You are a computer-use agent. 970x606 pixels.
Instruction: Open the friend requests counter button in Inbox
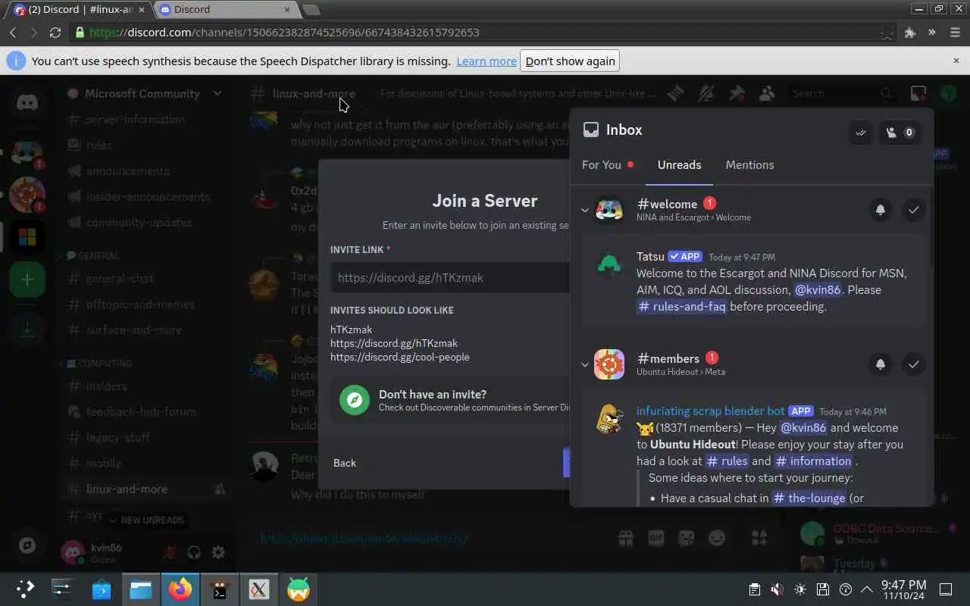(900, 133)
